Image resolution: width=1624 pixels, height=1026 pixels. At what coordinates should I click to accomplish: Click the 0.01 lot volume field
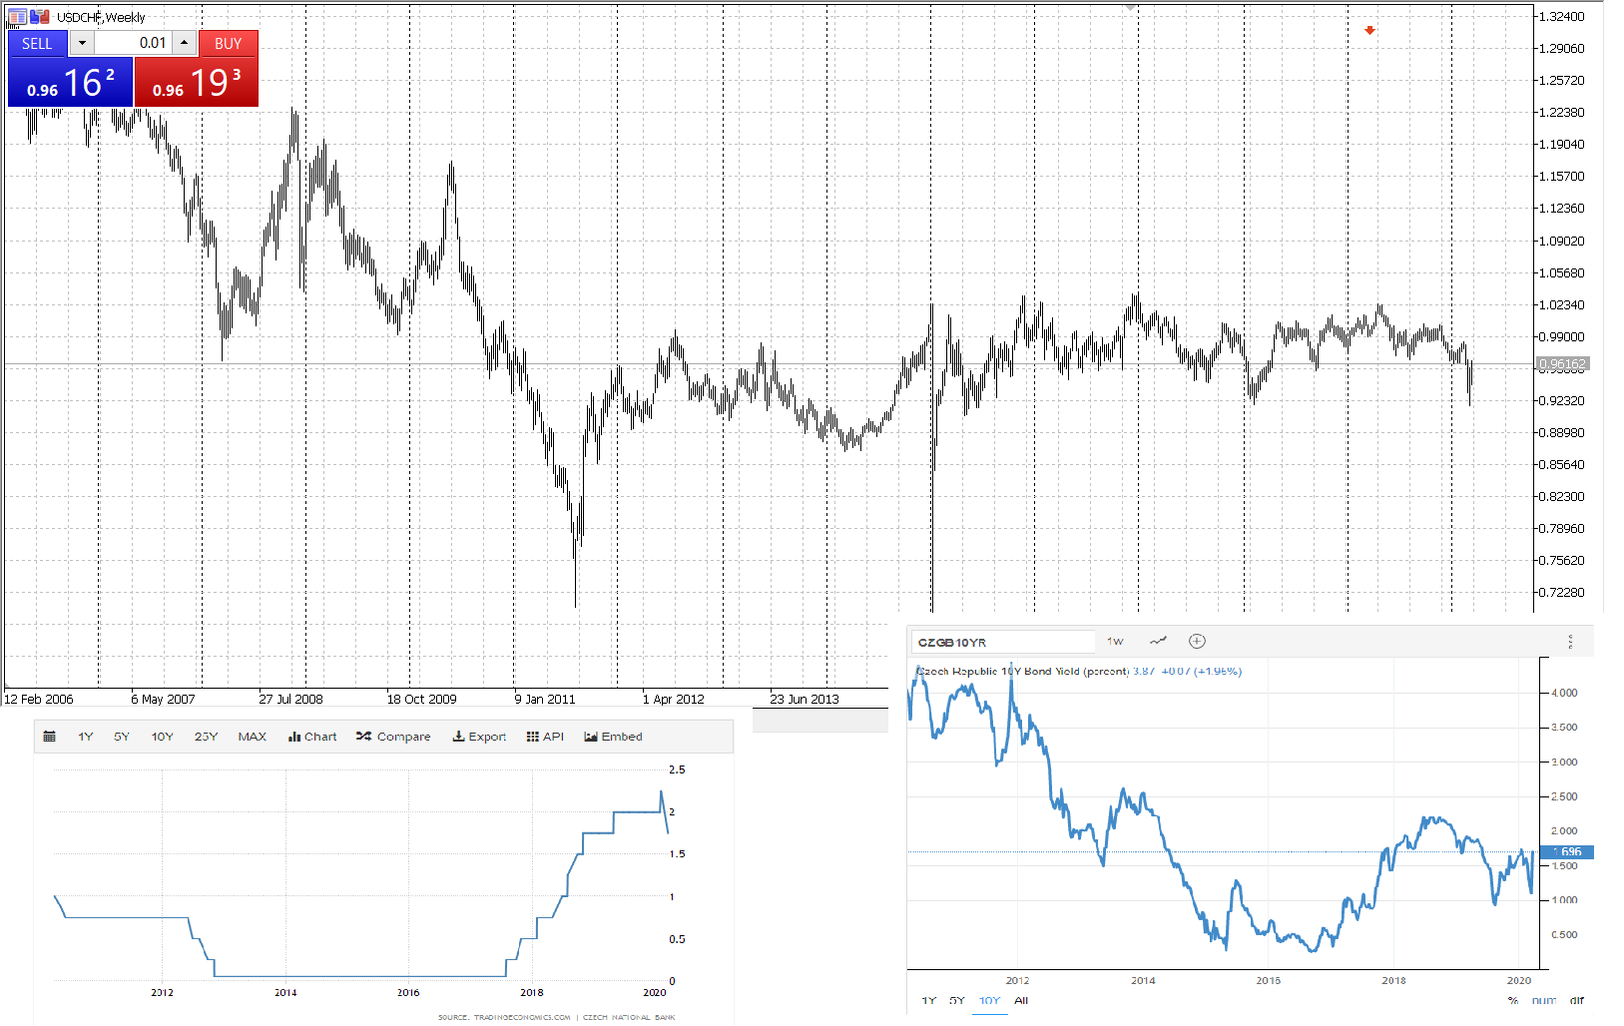[x=133, y=43]
